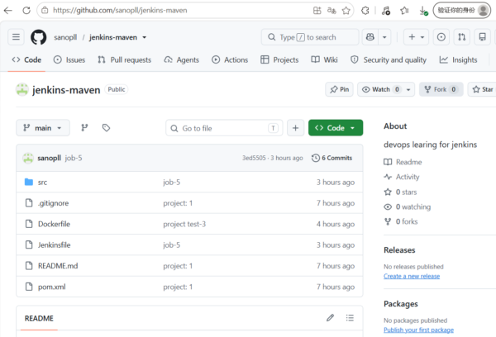Switch to the Agents tab
The width and height of the screenshot is (496, 337).
[x=182, y=59]
